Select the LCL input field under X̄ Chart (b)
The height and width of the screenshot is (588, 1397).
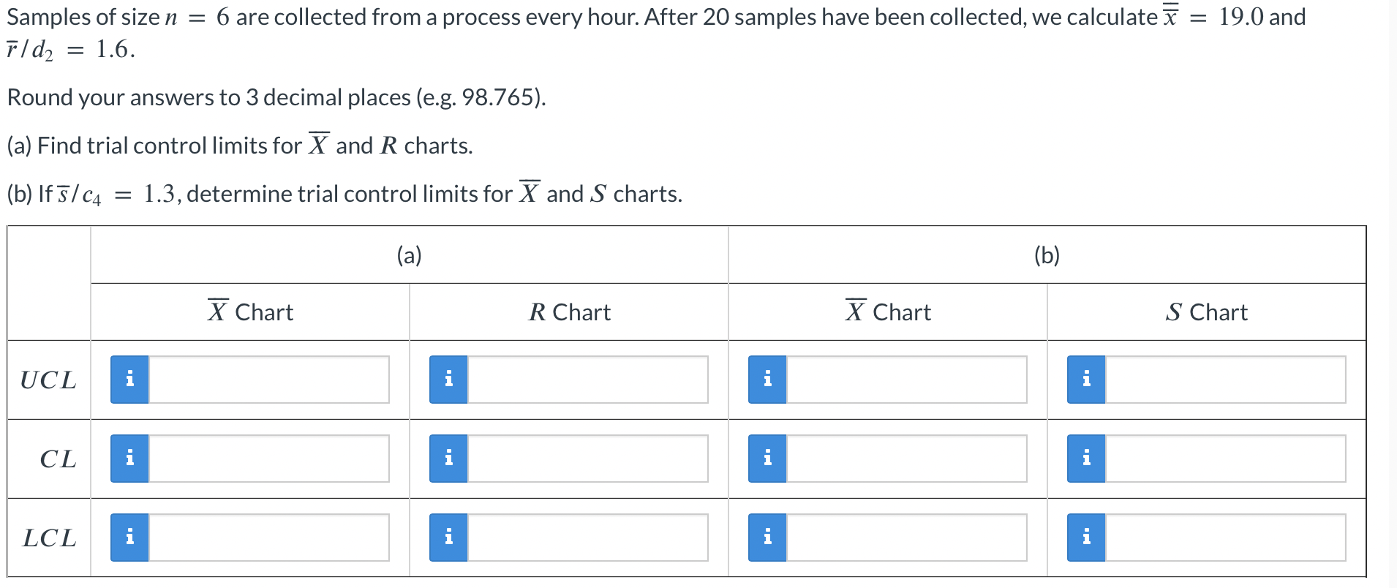tap(907, 538)
